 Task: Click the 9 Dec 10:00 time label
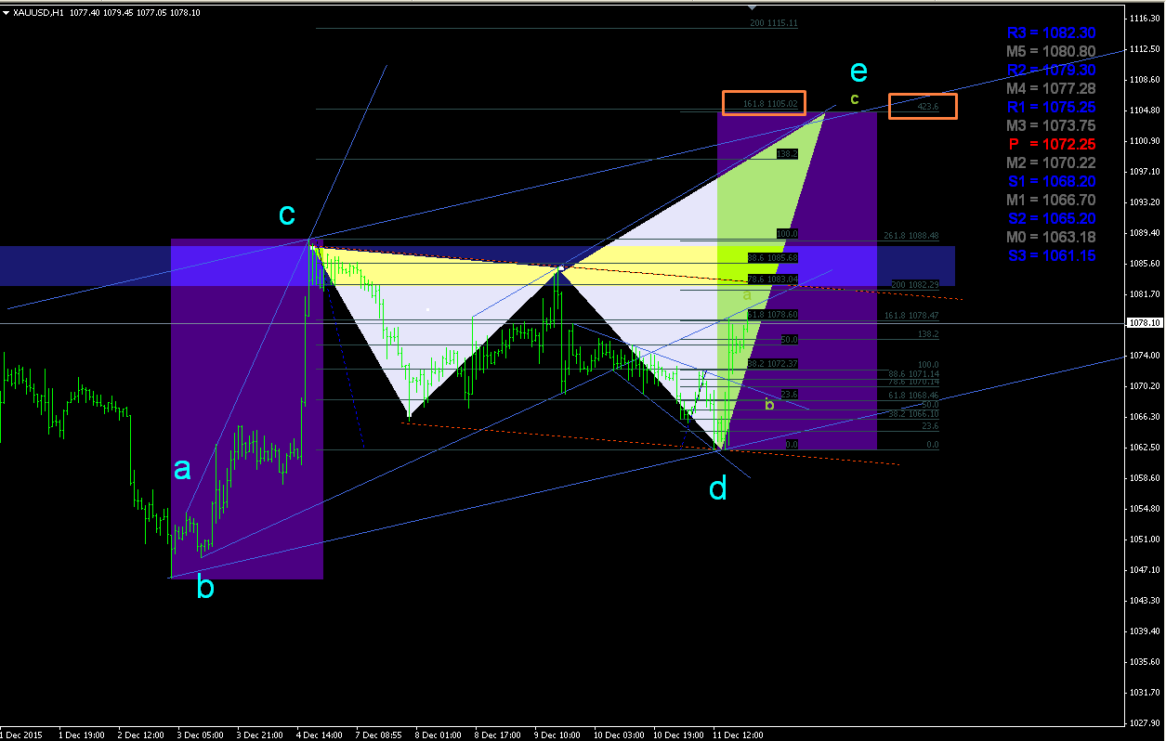click(x=557, y=734)
